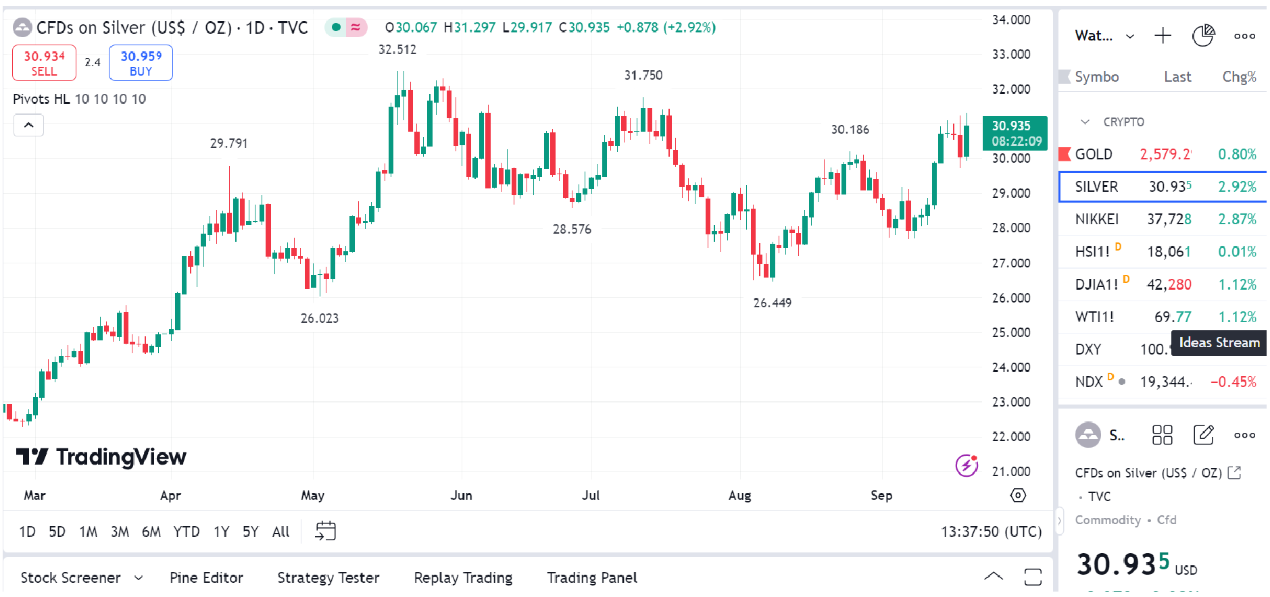Click the edit note pencil icon

tap(1204, 435)
